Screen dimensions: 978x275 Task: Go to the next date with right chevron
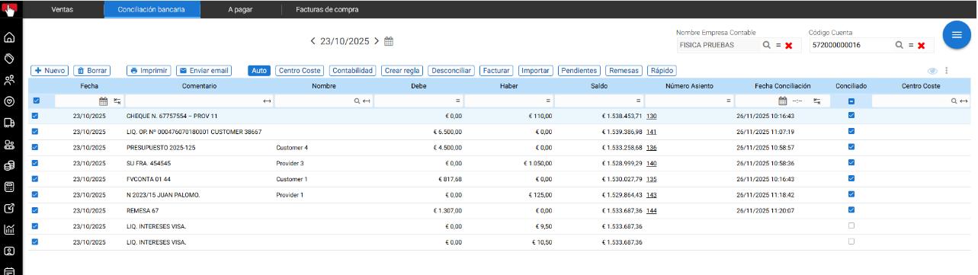click(377, 41)
